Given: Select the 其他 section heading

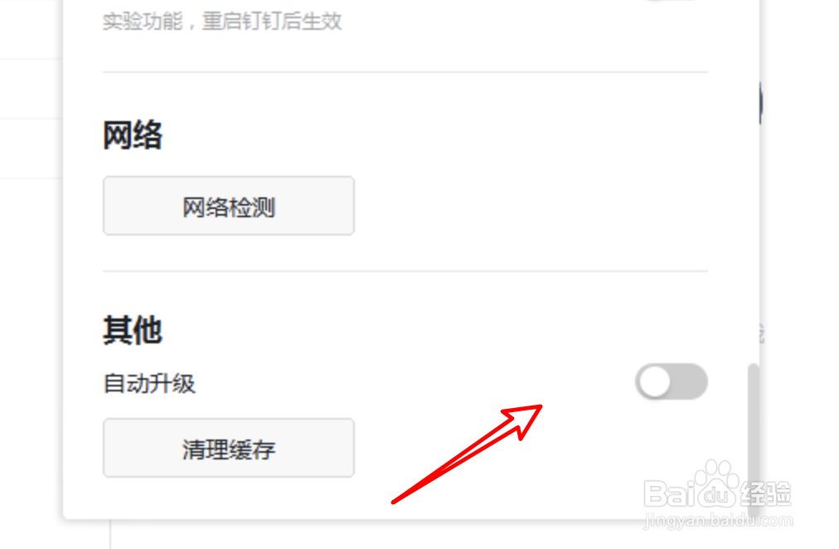Looking at the screenshot, I should pyautogui.click(x=132, y=330).
